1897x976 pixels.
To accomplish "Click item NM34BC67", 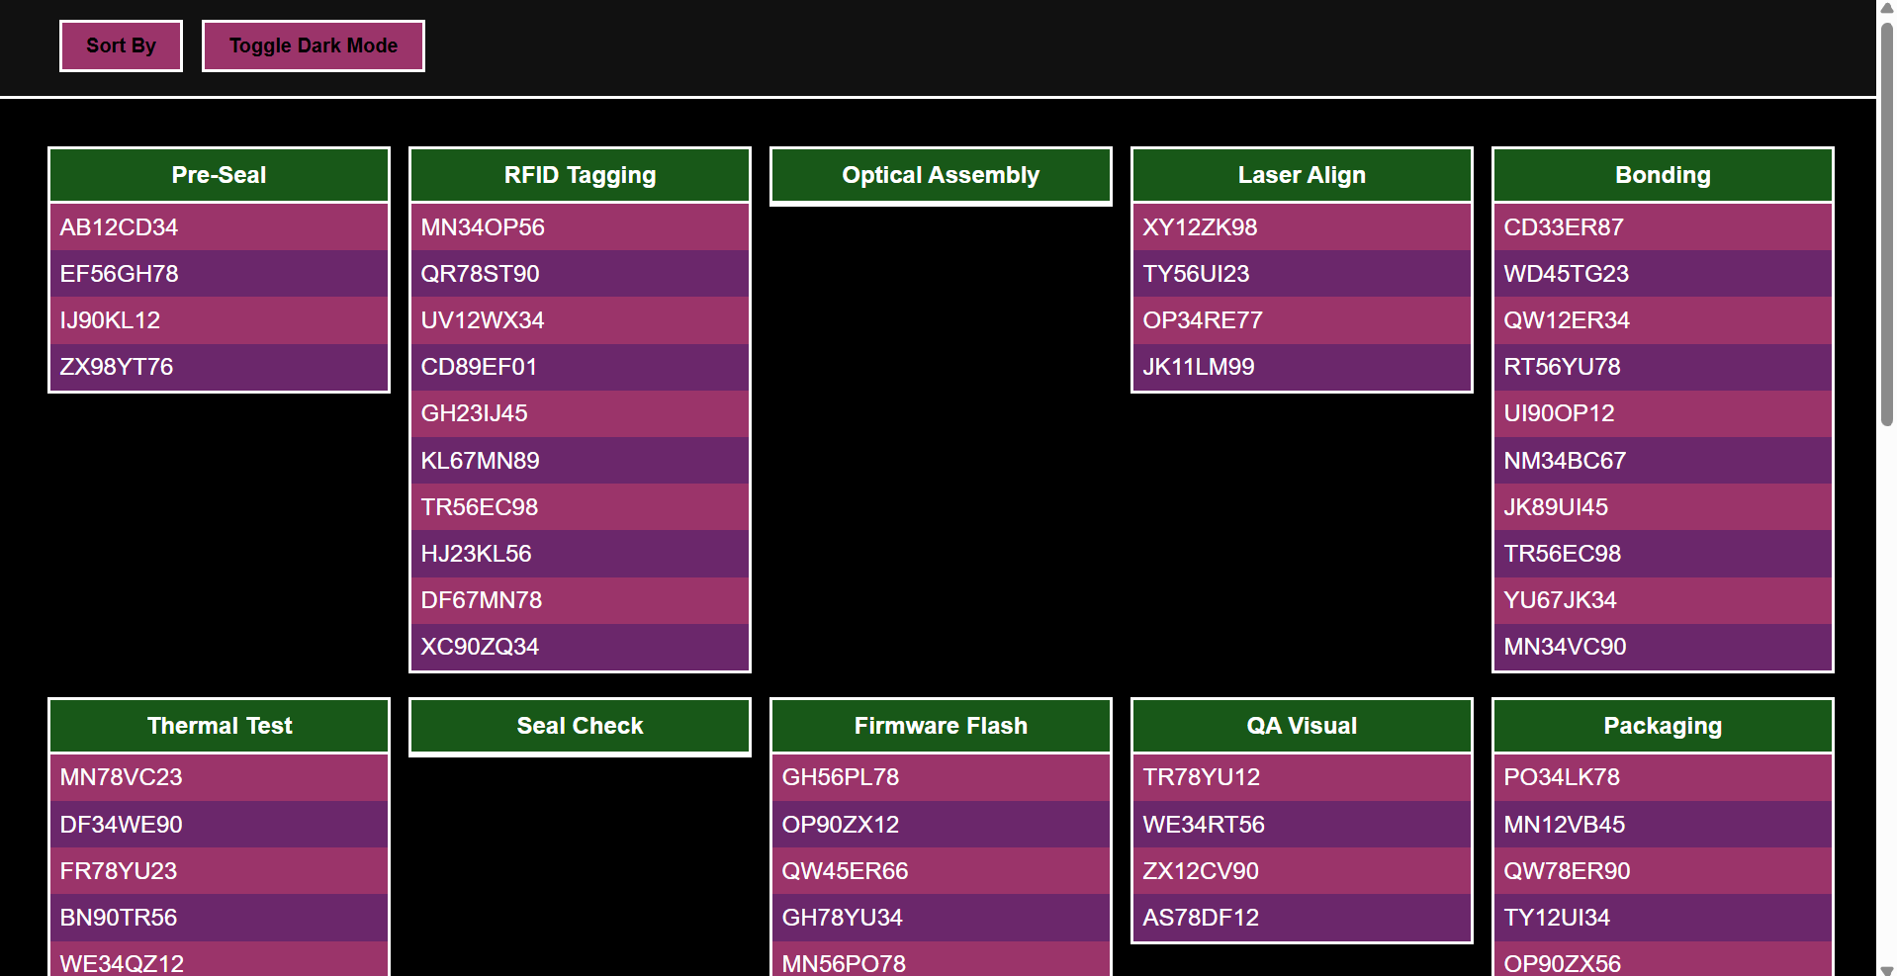I will (1663, 461).
